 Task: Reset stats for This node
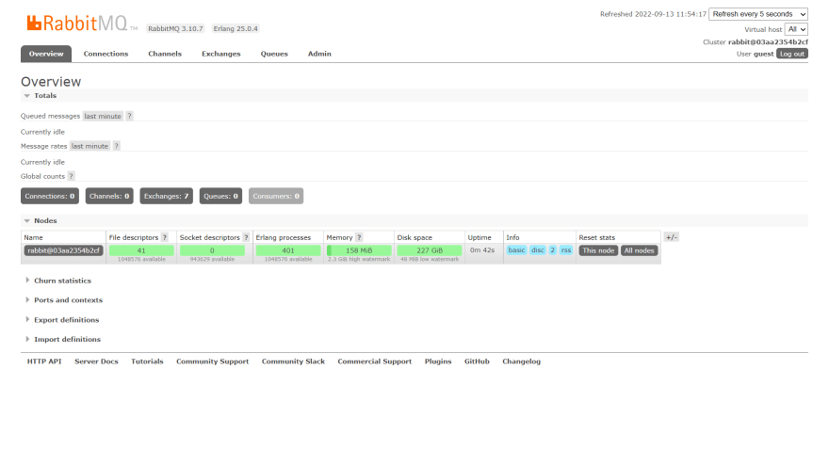597,250
